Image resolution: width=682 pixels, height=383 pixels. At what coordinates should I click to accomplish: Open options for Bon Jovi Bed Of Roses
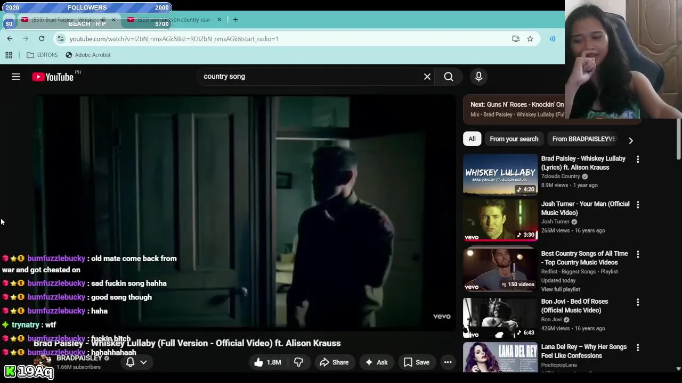click(638, 302)
